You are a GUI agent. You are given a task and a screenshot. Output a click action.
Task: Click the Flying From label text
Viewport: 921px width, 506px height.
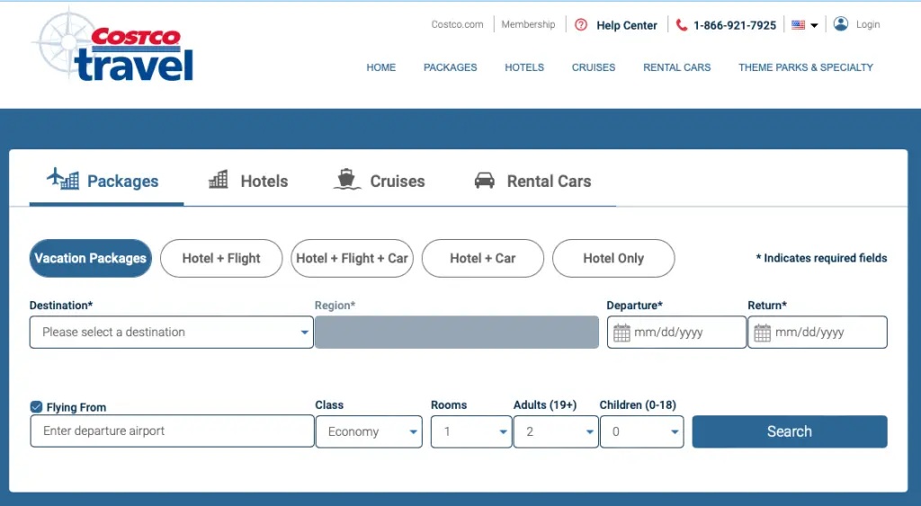tap(76, 407)
